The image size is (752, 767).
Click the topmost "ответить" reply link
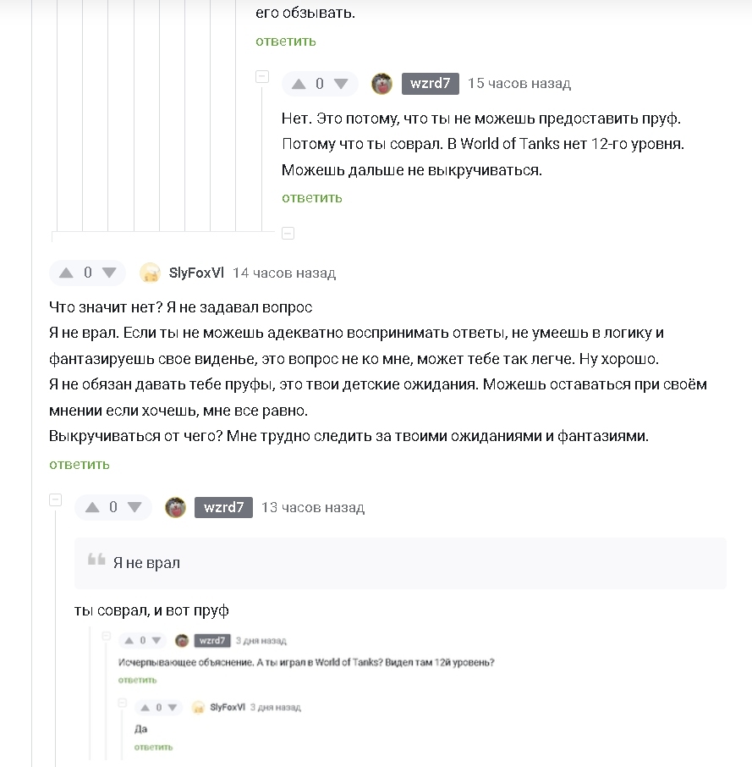click(286, 41)
